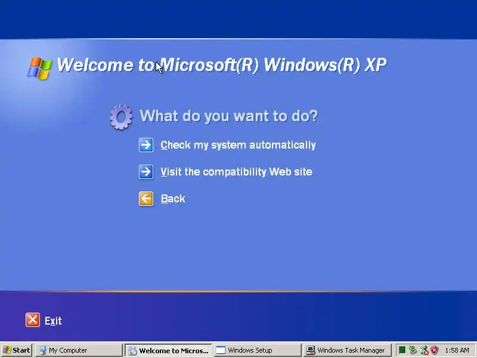Click the Safely Remove Hardware tray icon
Image resolution: width=477 pixels, height=358 pixels.
(x=413, y=350)
